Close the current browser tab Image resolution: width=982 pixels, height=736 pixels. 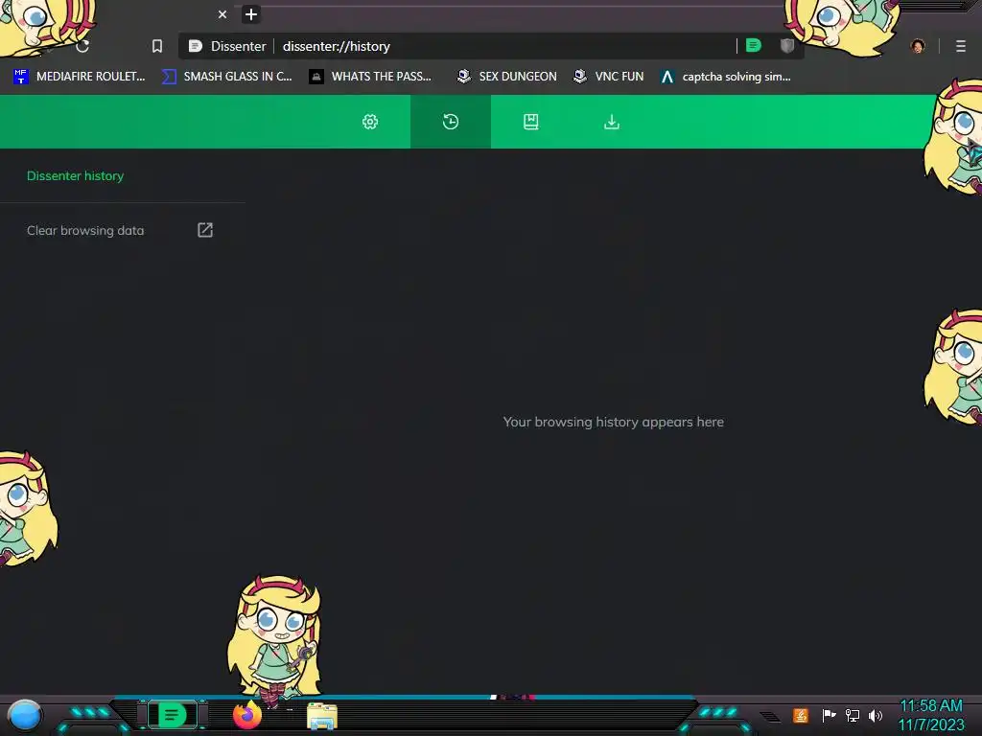222,14
